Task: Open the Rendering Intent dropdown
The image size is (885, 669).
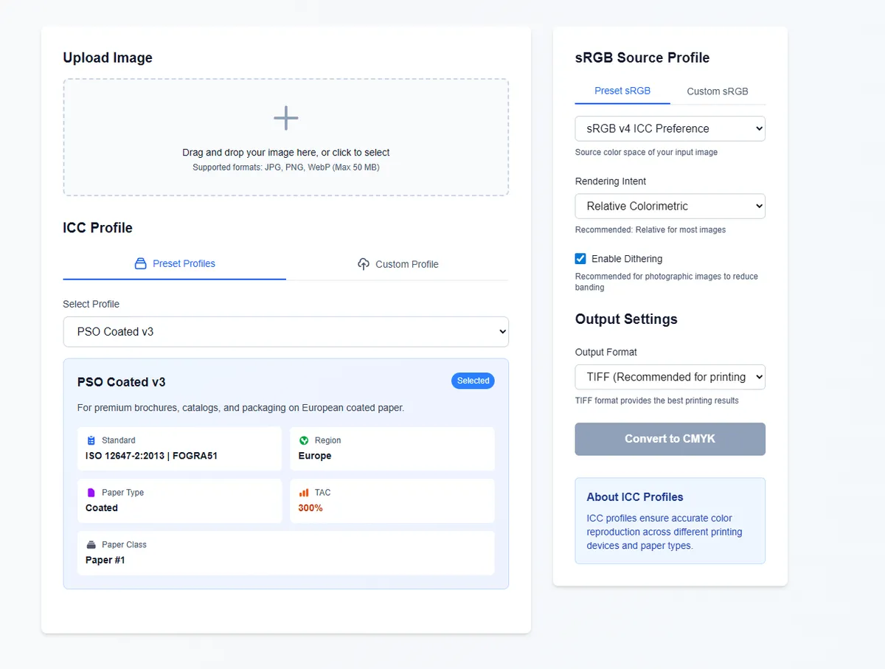Action: pos(670,206)
